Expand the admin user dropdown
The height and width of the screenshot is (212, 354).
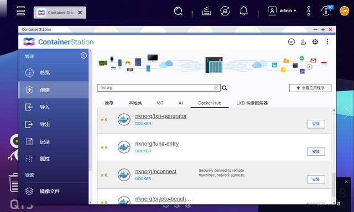click(x=282, y=11)
